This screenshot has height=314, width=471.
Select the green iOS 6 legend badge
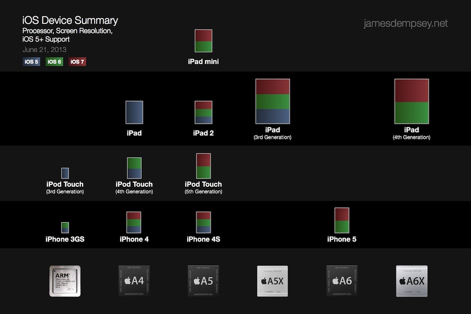pos(54,62)
